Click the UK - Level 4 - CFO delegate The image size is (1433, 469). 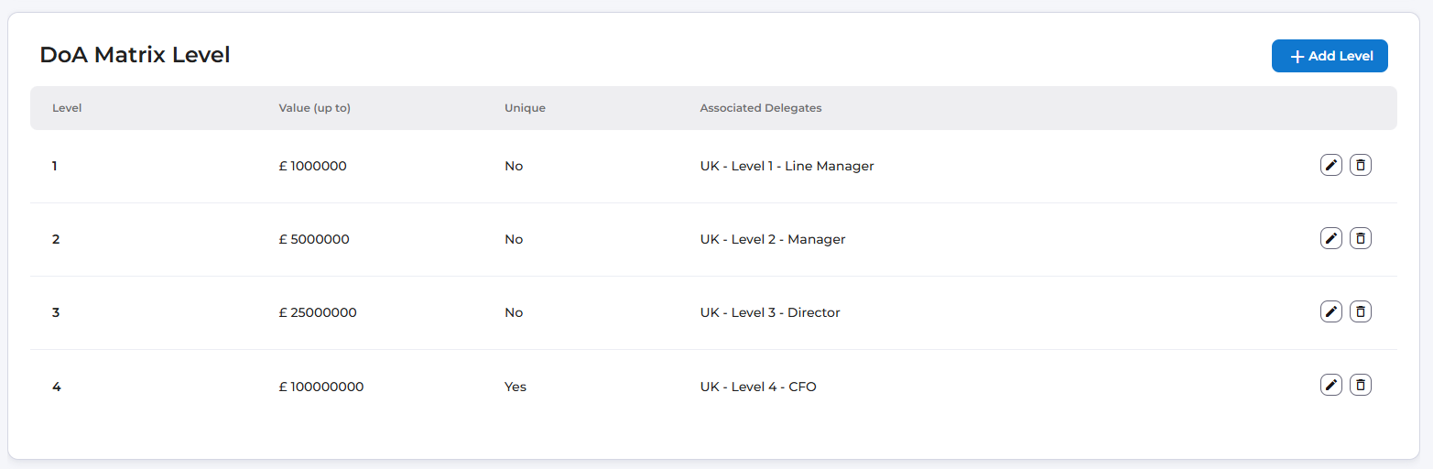click(757, 387)
